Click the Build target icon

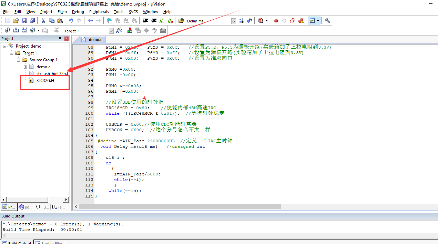click(x=16, y=31)
